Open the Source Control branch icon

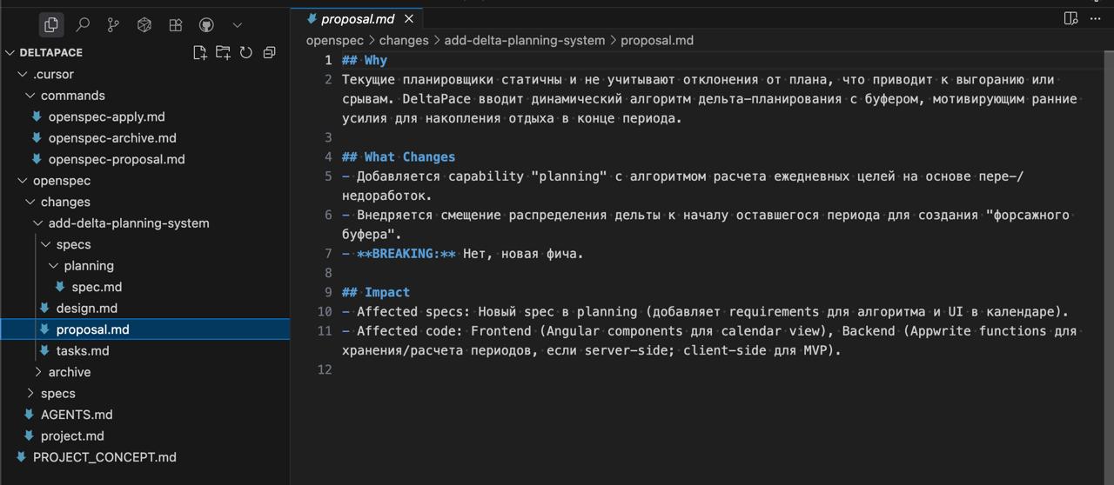coord(113,25)
